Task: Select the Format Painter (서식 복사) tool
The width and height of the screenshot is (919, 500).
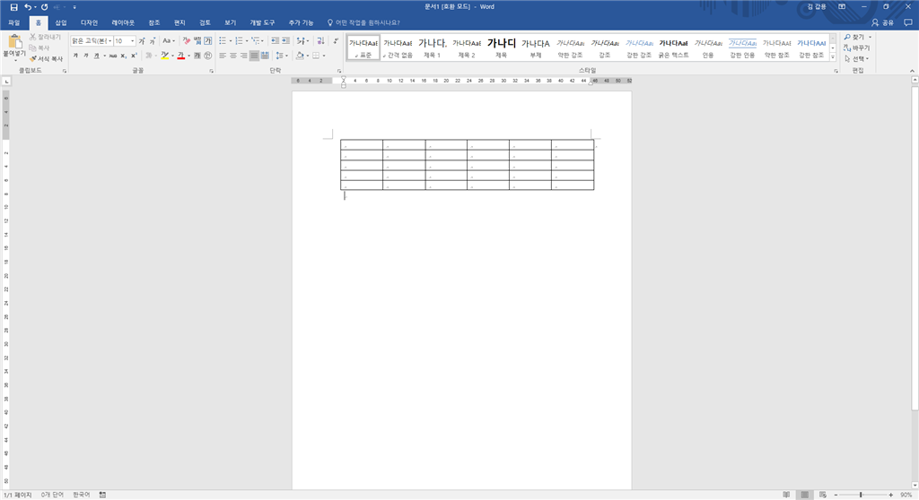Action: [x=47, y=58]
